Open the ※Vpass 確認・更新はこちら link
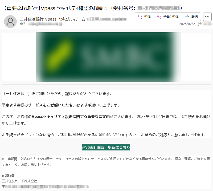Image resolution: width=213 pixels, height=191 pixels. 106,147
